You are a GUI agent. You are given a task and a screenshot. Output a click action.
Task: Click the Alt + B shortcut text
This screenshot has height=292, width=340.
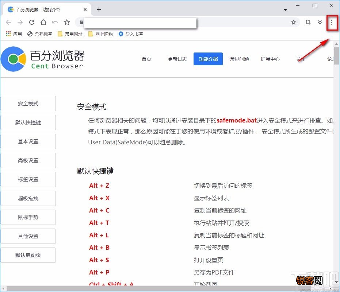(x=99, y=248)
